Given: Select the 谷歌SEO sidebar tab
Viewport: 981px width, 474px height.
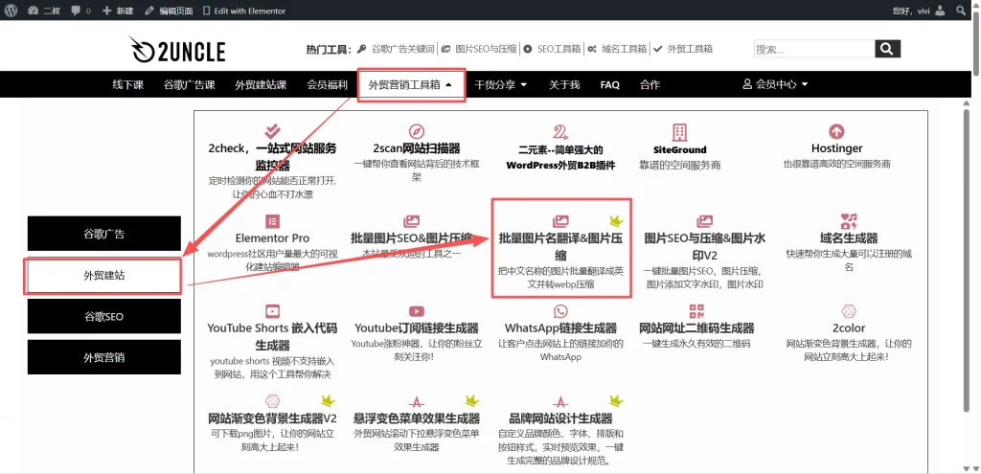Looking at the screenshot, I should click(103, 316).
